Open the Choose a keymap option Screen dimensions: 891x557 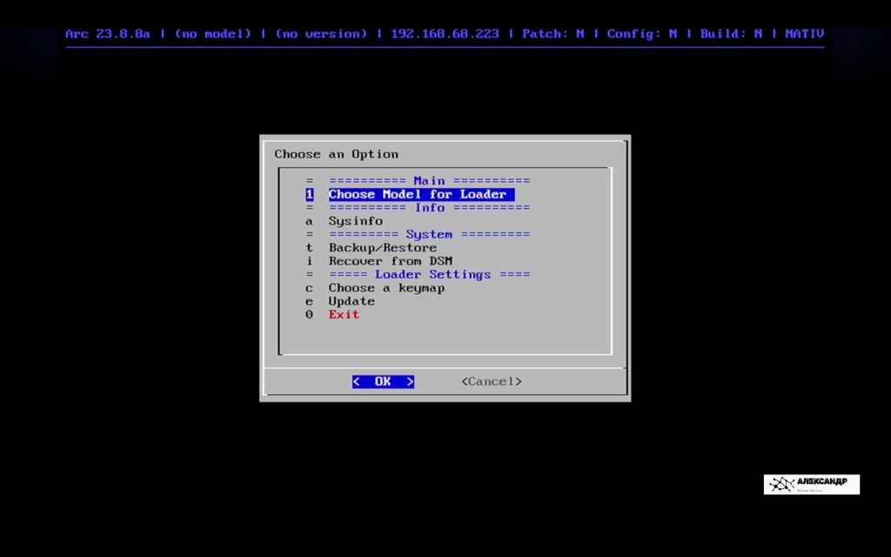(x=386, y=288)
